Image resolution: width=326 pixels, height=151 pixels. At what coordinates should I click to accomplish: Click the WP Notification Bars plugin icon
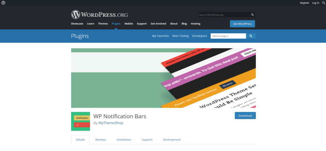tap(81, 121)
